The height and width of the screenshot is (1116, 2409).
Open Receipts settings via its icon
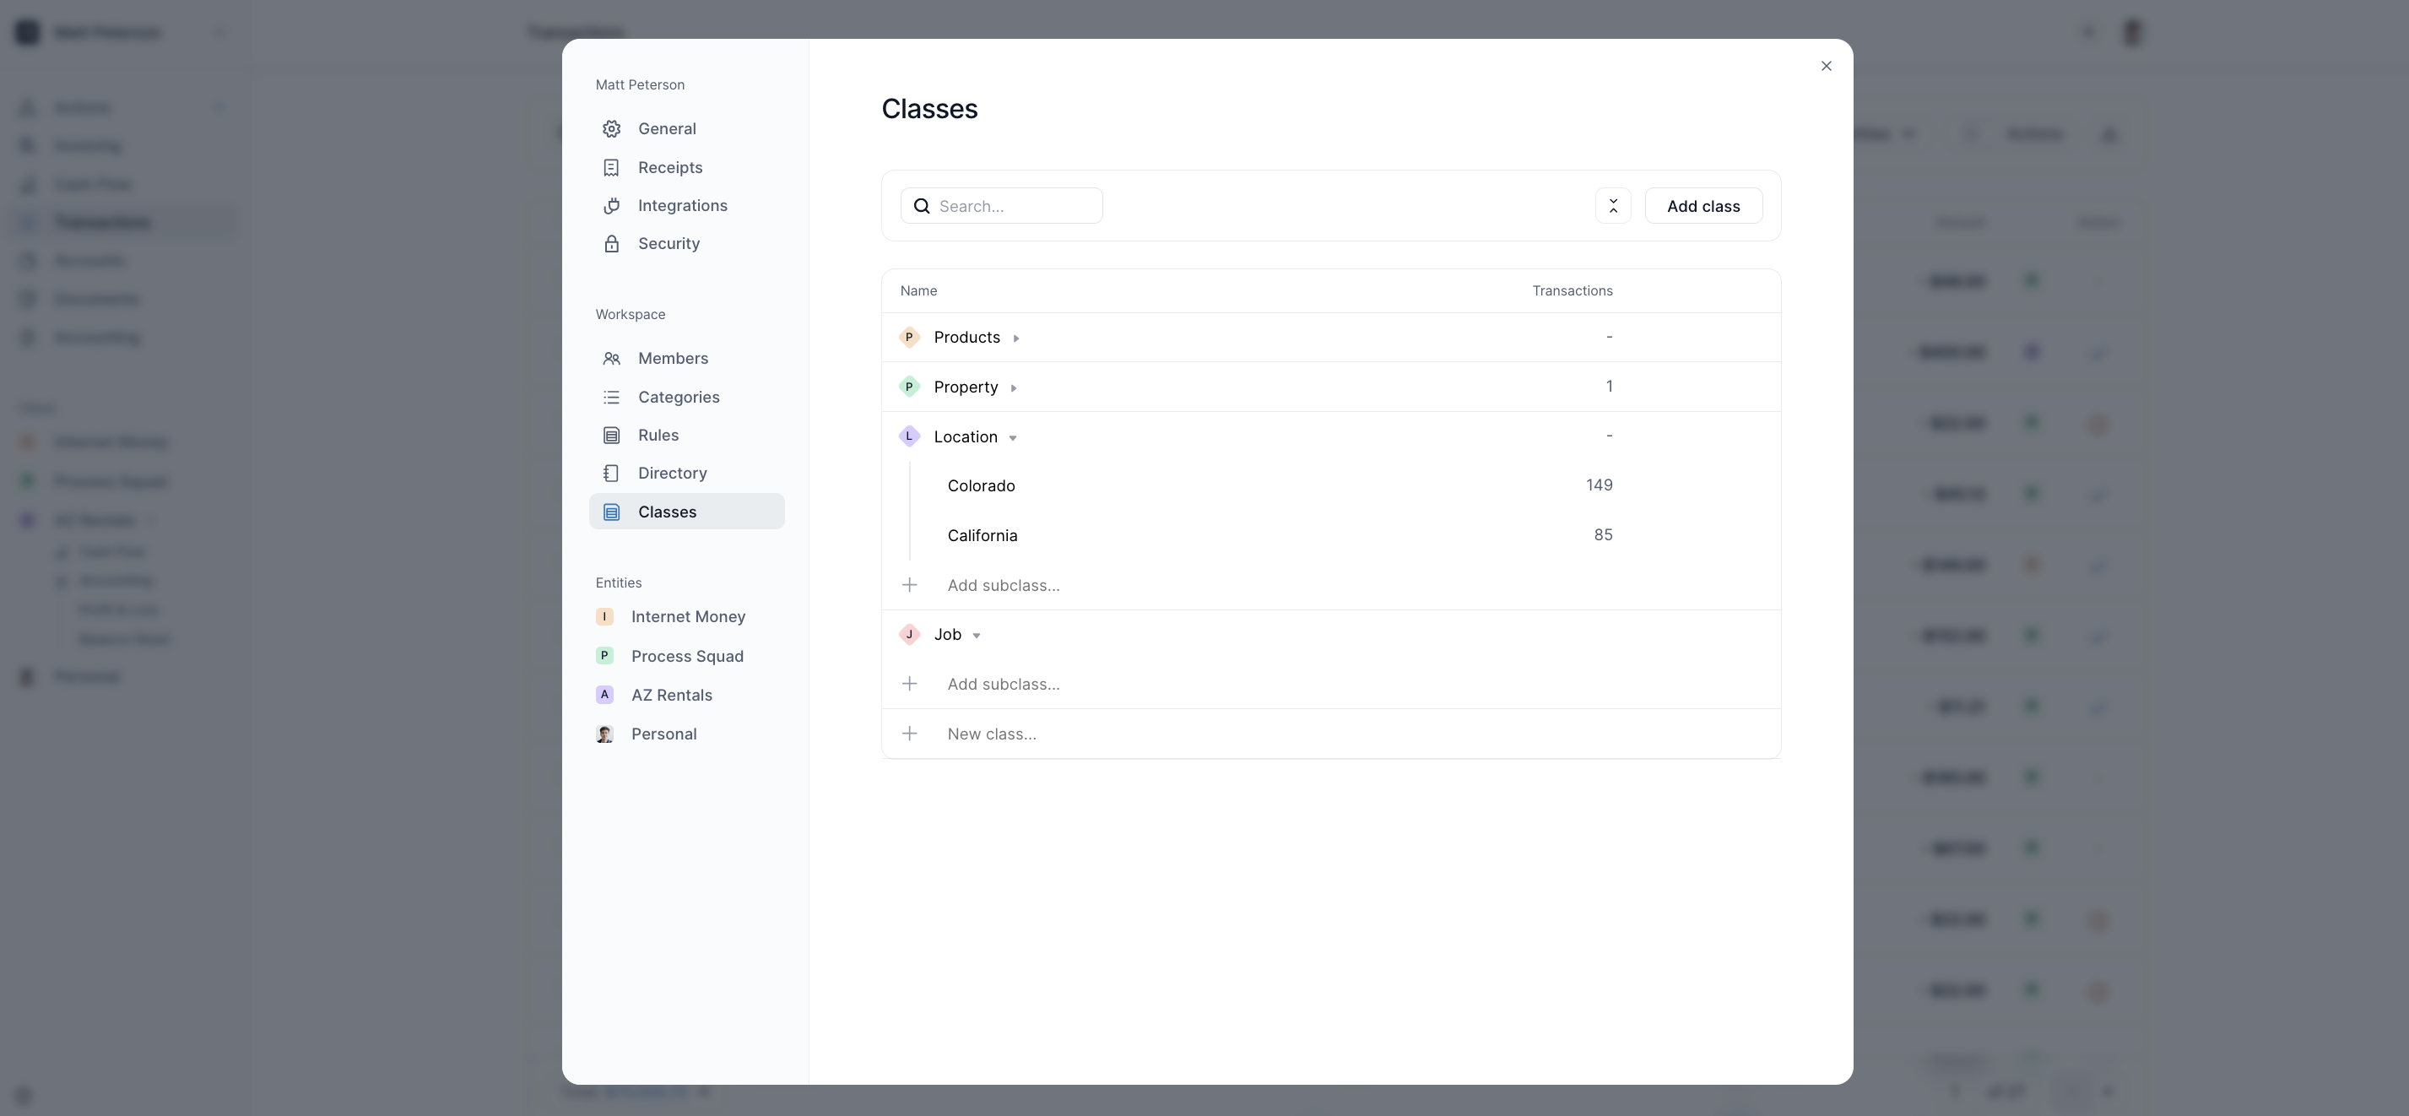(x=612, y=167)
